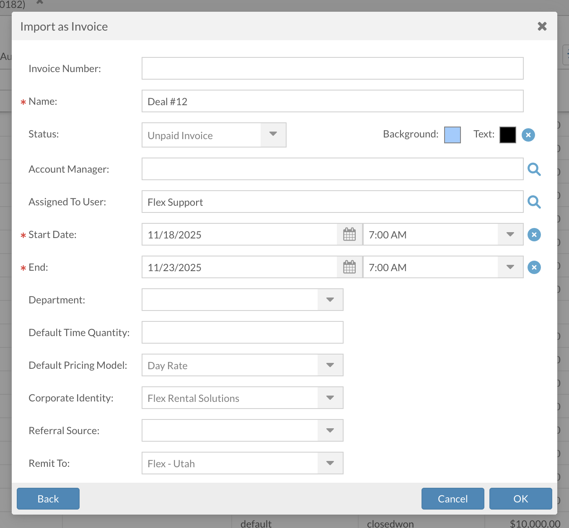Screen dimensions: 569x528
Task: Open the End date calendar picker
Action: (x=349, y=267)
